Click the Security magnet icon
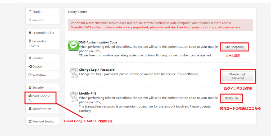This screenshot has height=136, width=271. click(x=30, y=88)
